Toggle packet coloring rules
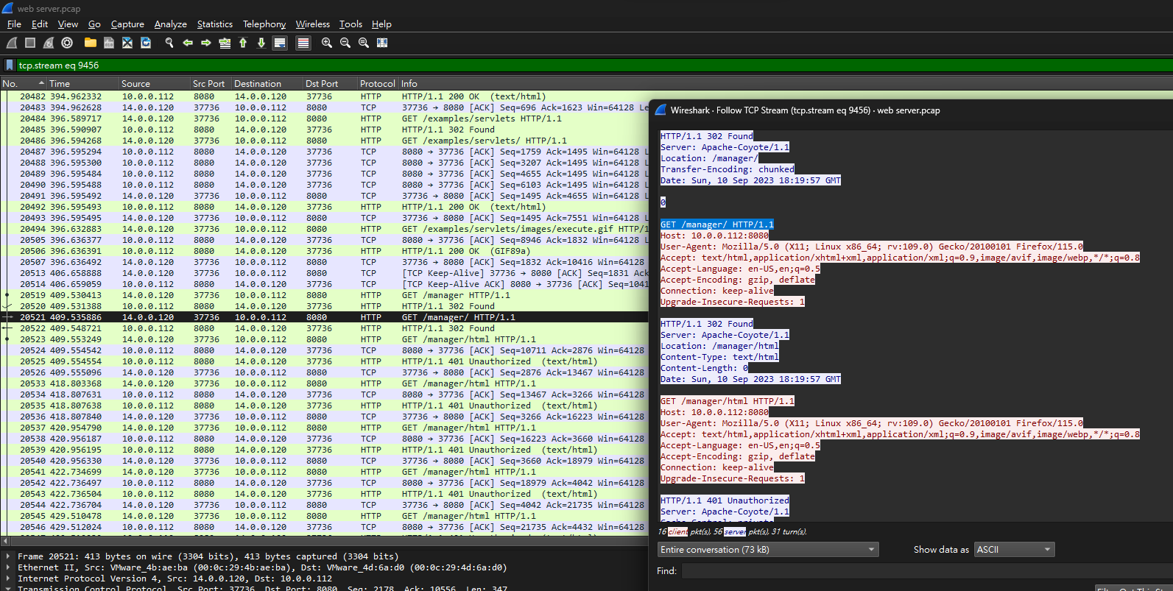Viewport: 1173px width, 591px height. pos(303,43)
